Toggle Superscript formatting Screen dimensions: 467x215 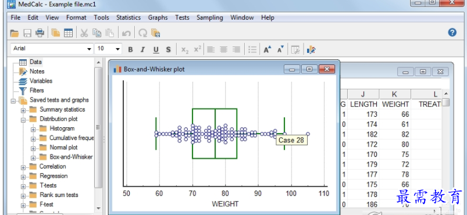(198, 49)
